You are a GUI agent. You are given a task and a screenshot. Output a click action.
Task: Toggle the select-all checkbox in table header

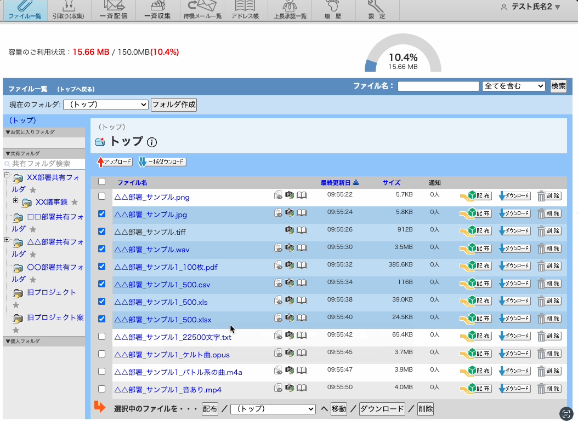click(101, 182)
